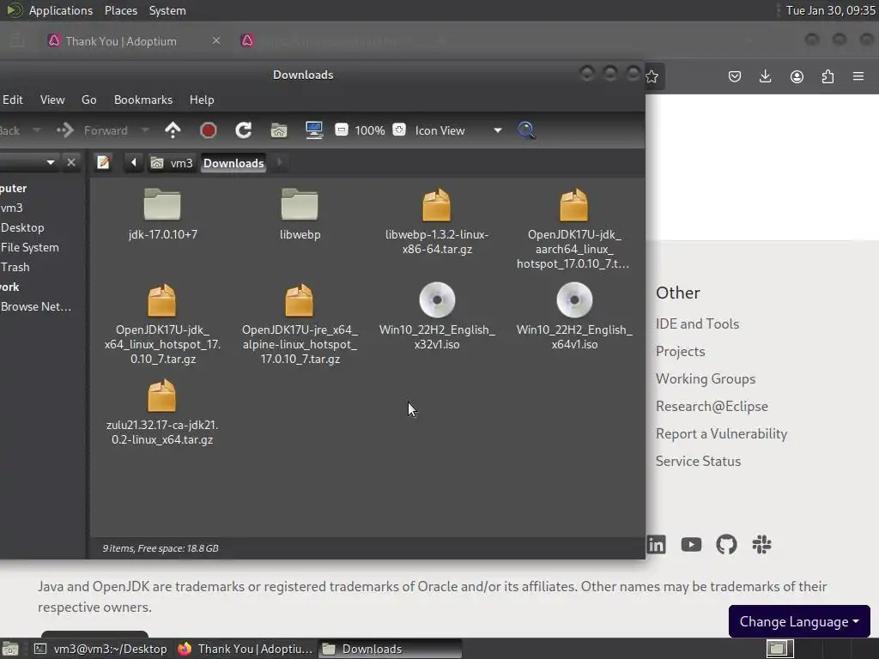The width and height of the screenshot is (879, 659).
Task: Select OpenJDK17U-jre_x64_alpine-linux archive icon
Action: [x=300, y=300]
